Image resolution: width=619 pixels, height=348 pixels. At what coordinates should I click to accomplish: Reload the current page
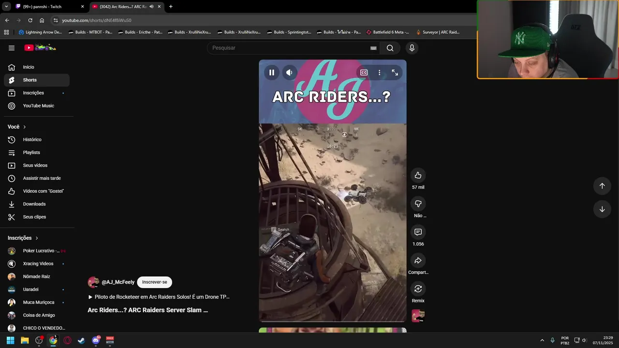(30, 20)
